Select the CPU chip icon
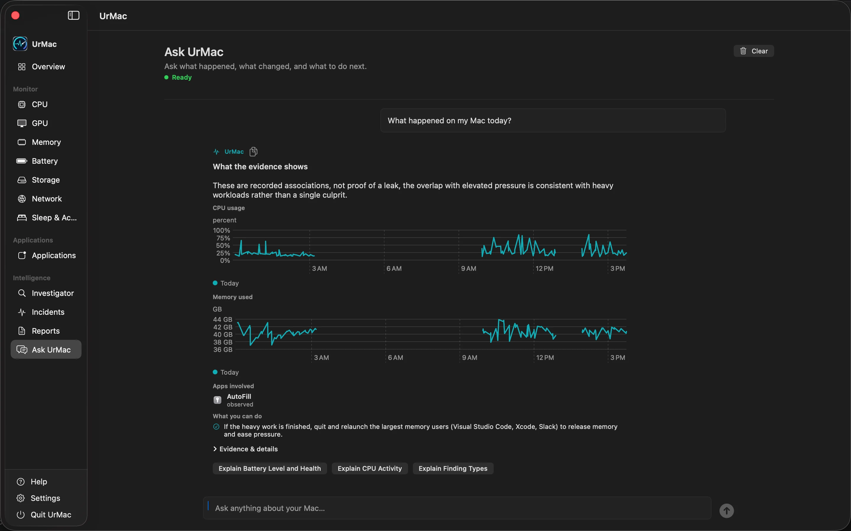Viewport: 851px width, 531px height. (22, 104)
